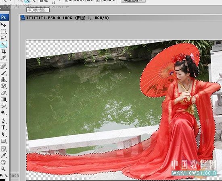
Task: Select the Slice tool
Action: (3, 58)
